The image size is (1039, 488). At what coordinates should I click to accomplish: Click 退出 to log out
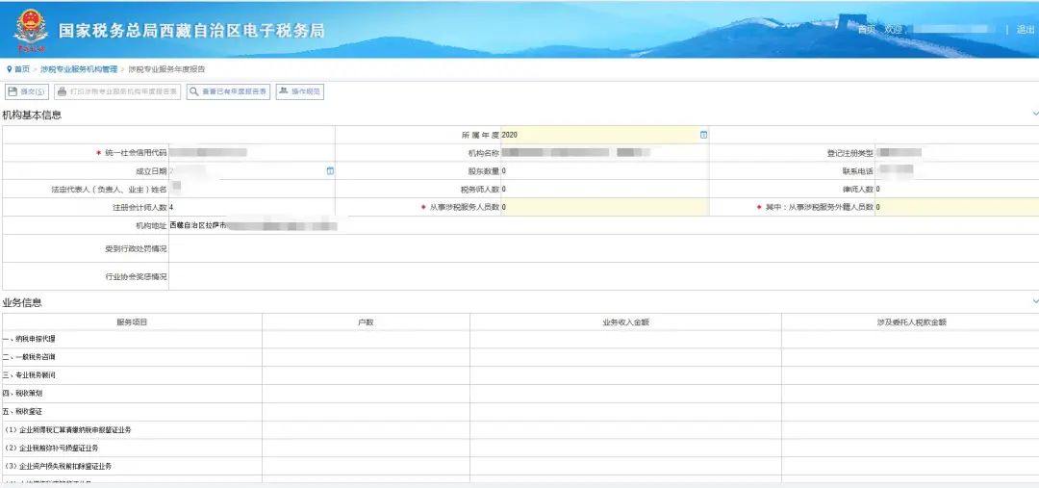1025,30
